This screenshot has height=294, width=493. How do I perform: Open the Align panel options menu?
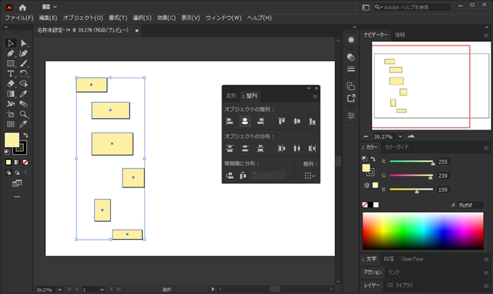point(315,97)
